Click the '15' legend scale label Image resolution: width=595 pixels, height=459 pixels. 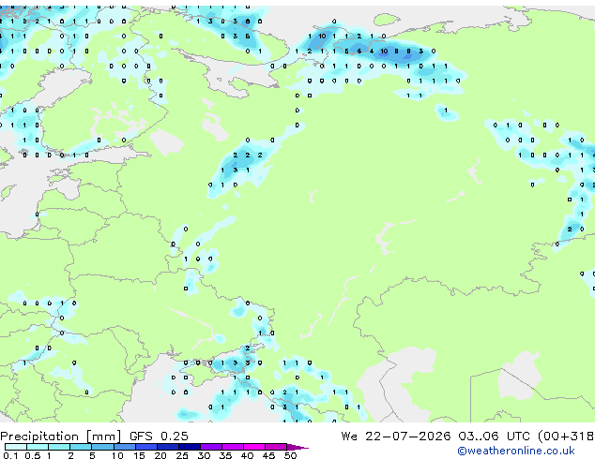click(139, 455)
